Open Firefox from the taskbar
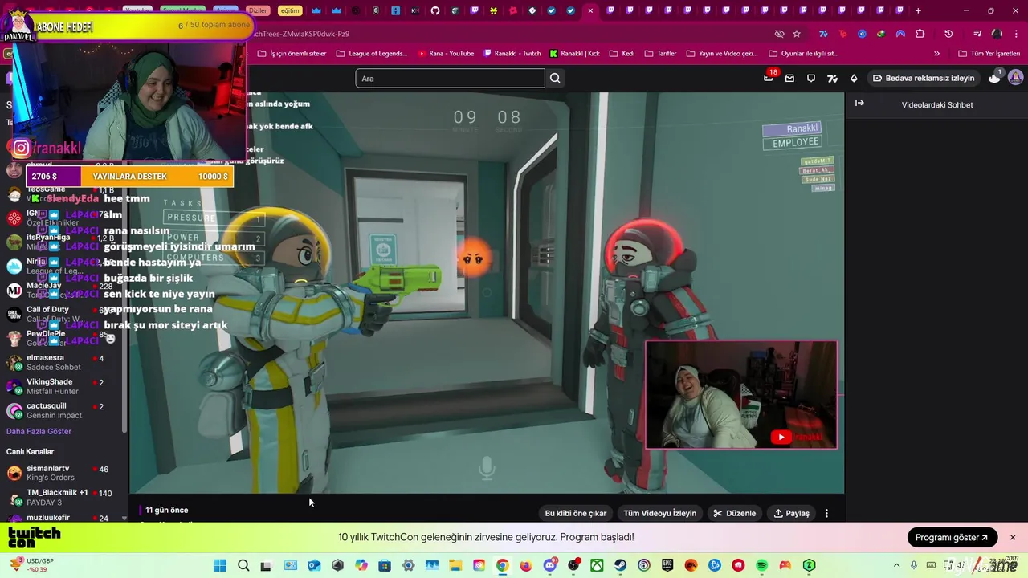Screen dimensions: 1028x578 (526, 565)
